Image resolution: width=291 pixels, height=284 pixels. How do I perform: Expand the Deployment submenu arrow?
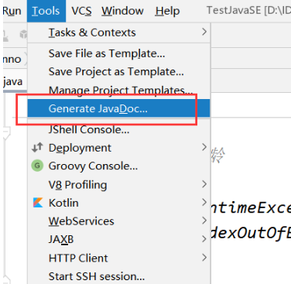[x=204, y=147]
